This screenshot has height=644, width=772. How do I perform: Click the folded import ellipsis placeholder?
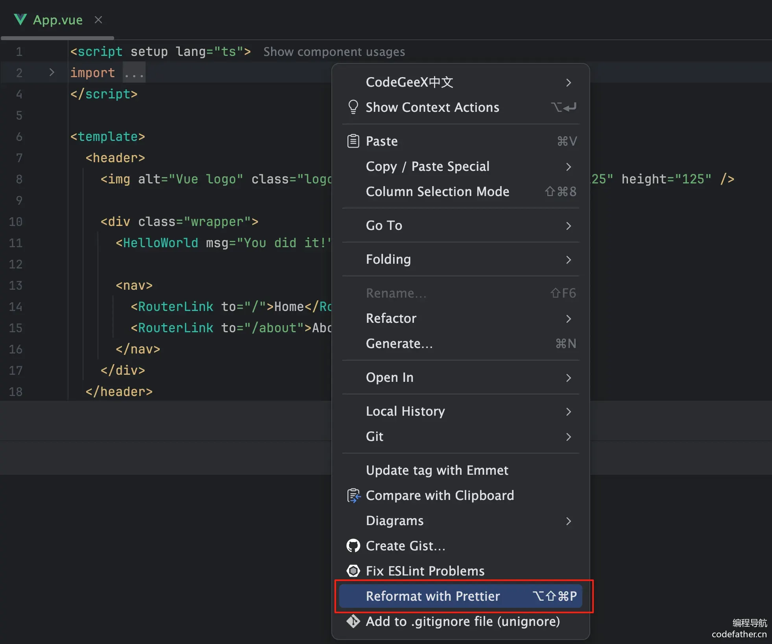pos(134,73)
